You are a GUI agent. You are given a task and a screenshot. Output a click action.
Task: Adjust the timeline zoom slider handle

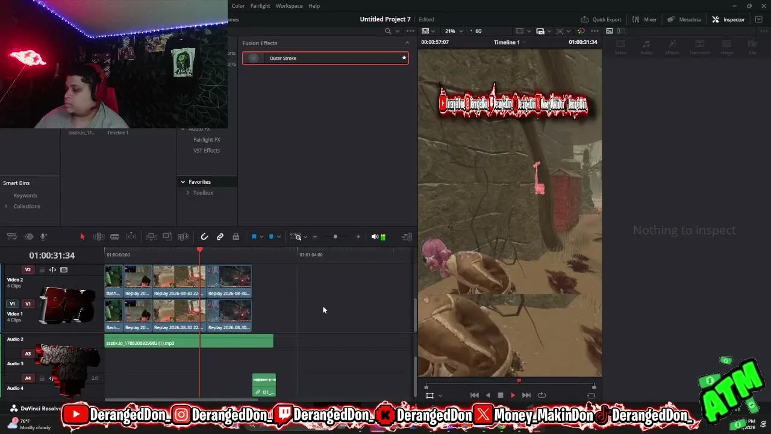tap(336, 237)
